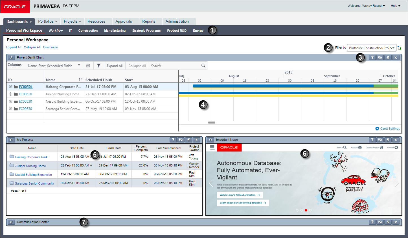
Task: Open the Projects tab
Action: pyautogui.click(x=72, y=21)
